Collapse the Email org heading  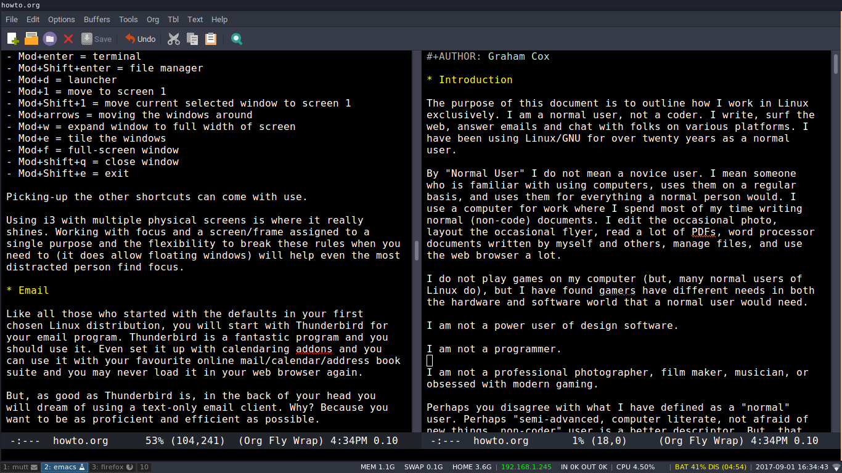click(x=28, y=290)
